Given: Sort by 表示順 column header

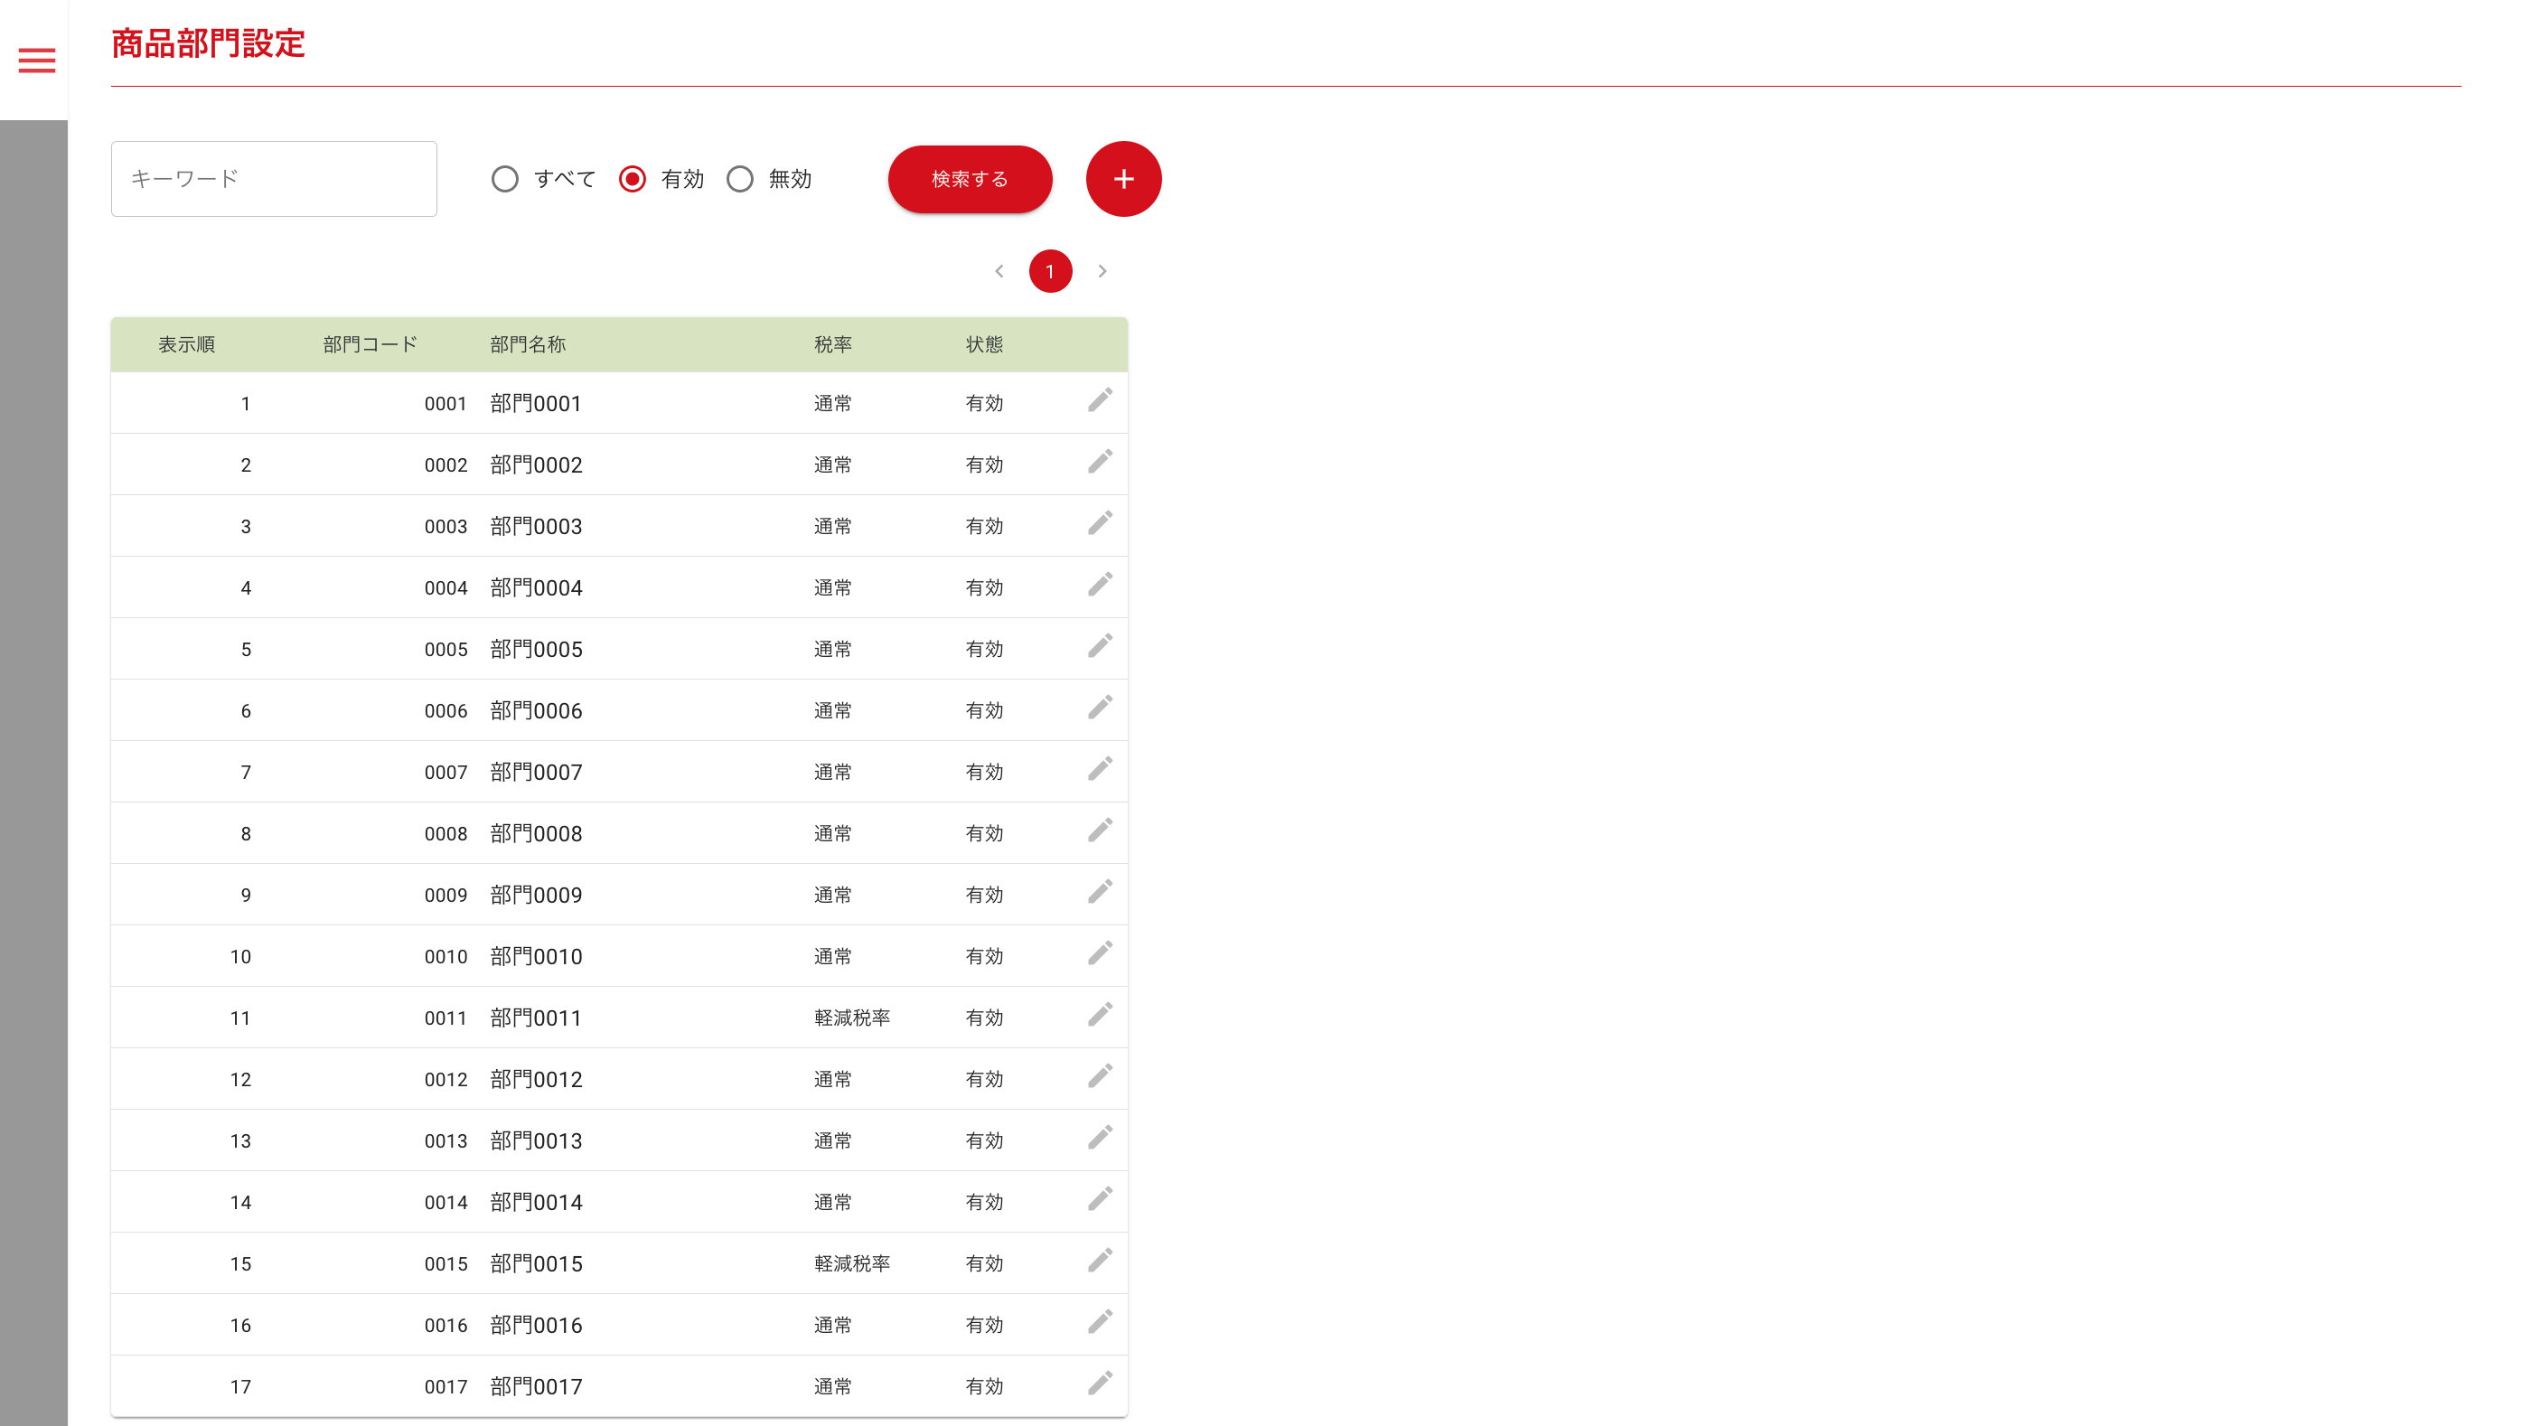Looking at the screenshot, I should 186,344.
